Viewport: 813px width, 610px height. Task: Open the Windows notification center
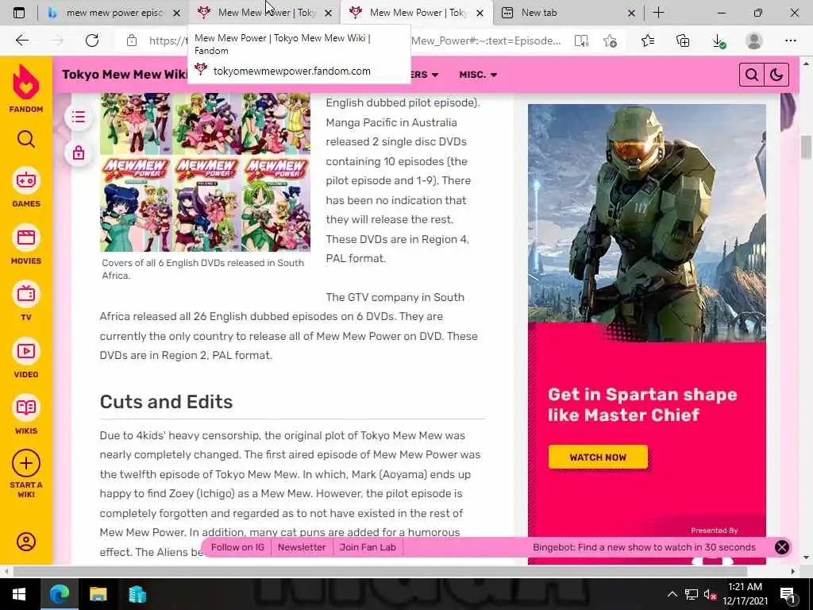click(x=788, y=594)
